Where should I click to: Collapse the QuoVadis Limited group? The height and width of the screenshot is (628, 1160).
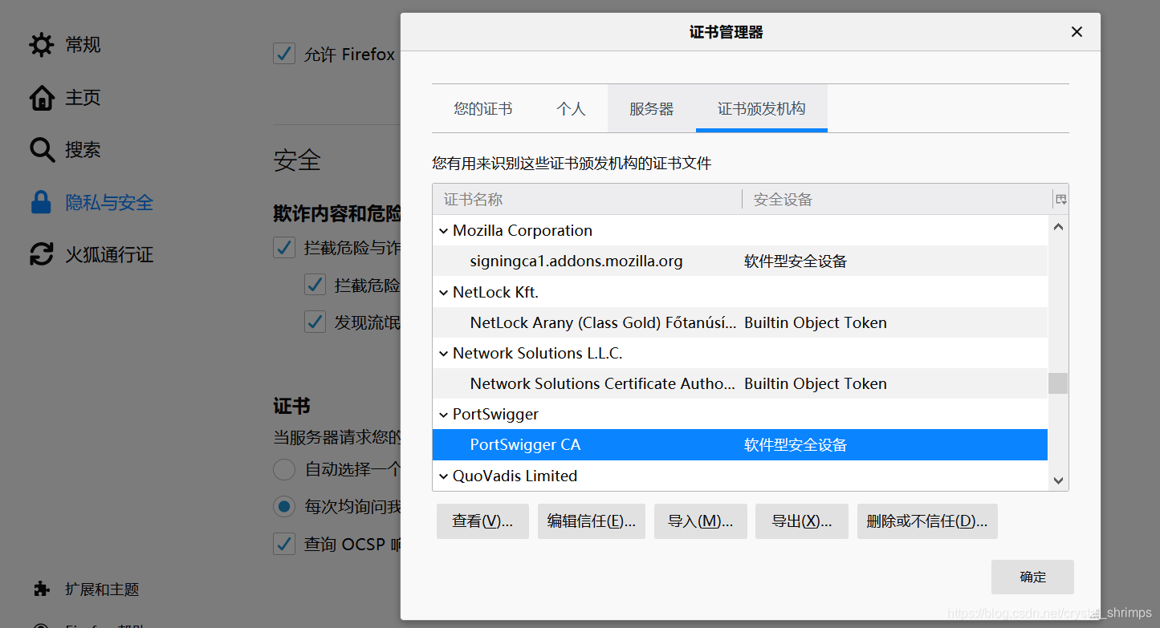(x=443, y=476)
